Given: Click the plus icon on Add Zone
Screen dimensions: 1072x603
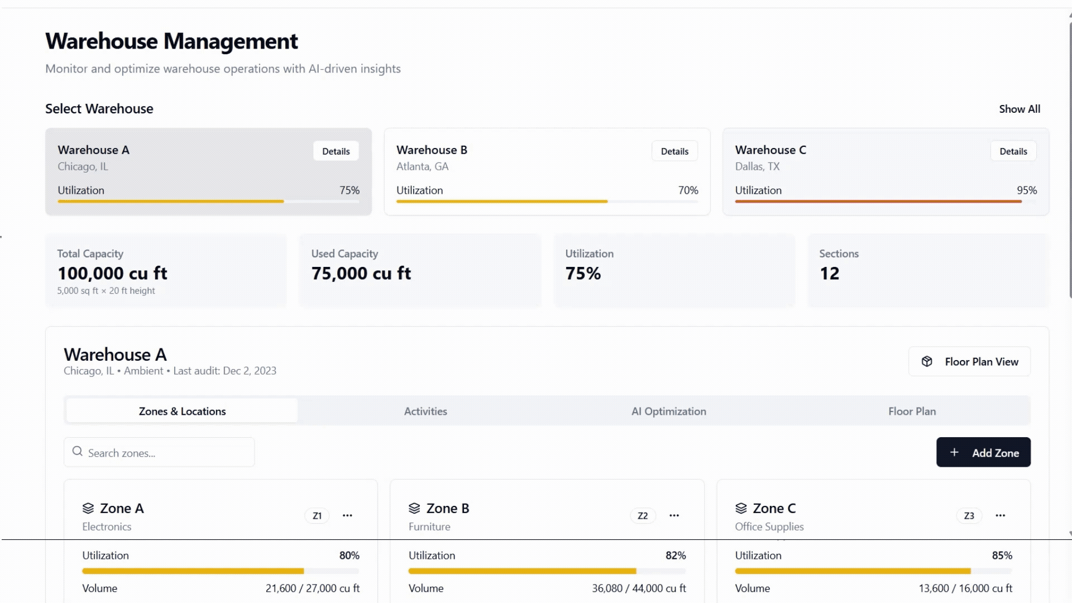Looking at the screenshot, I should (x=954, y=452).
